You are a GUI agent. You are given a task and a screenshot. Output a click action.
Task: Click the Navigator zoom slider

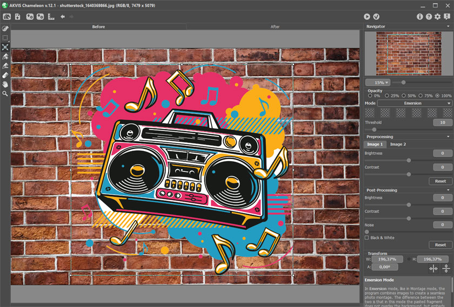[423, 83]
